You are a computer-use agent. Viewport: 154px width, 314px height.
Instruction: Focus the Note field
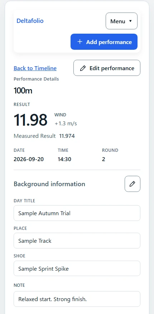click(x=77, y=299)
